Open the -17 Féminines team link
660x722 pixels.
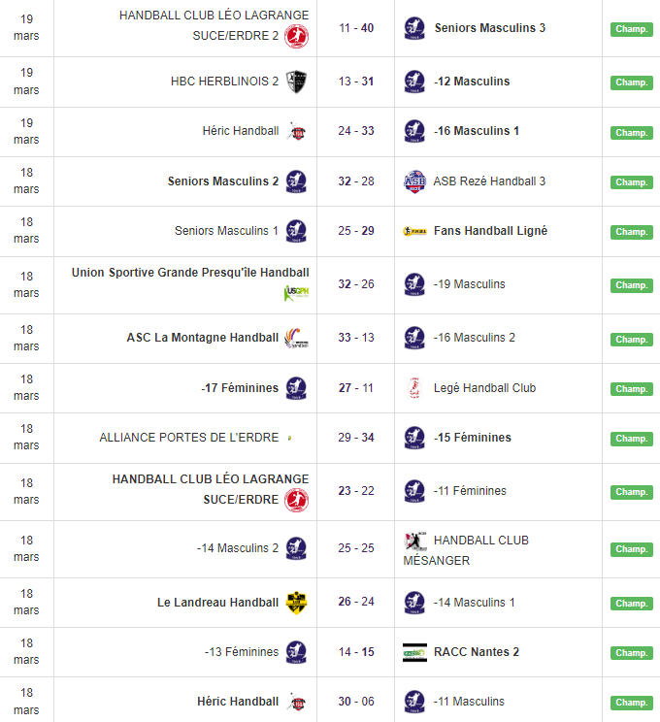pyautogui.click(x=240, y=388)
